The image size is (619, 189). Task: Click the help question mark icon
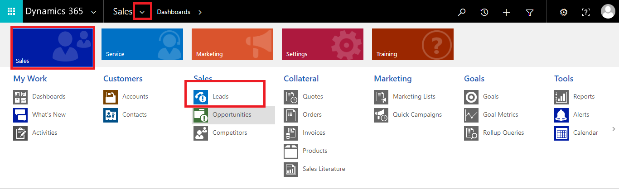(x=585, y=12)
